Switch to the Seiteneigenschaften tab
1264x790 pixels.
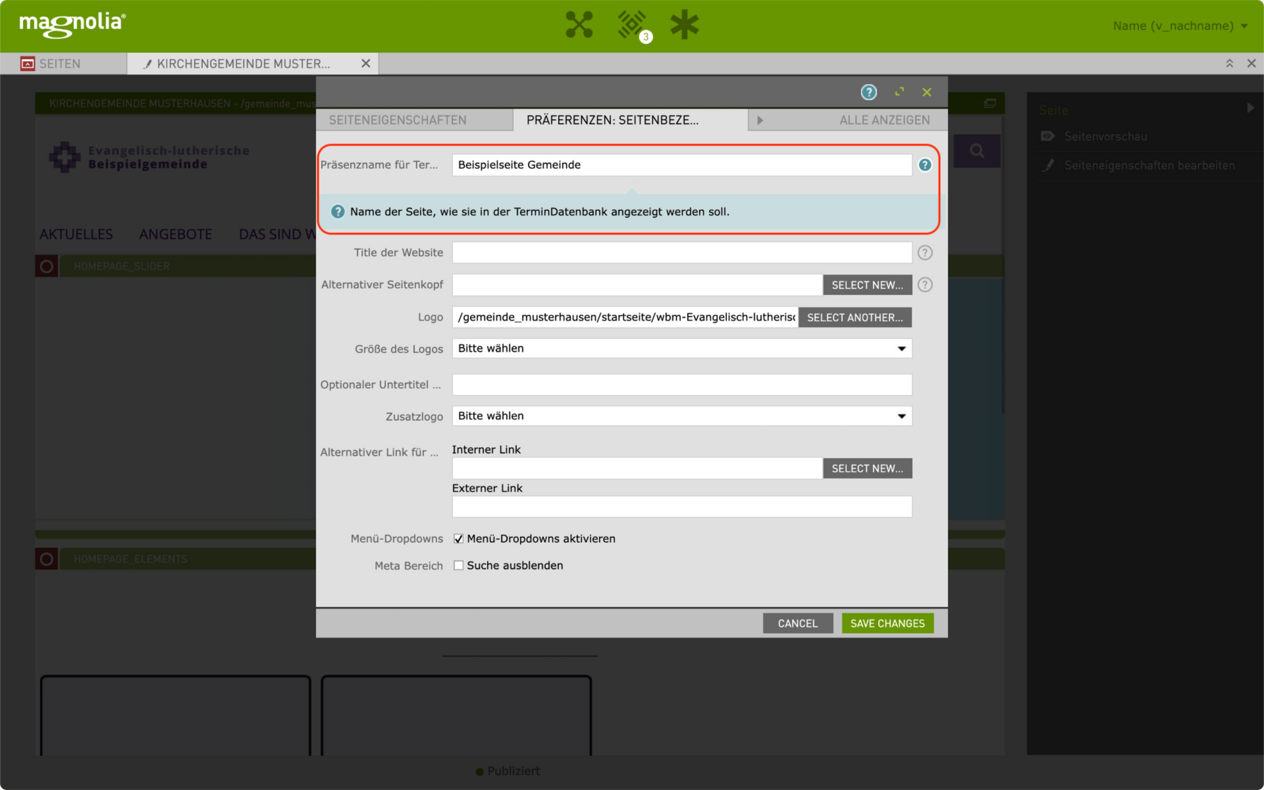(414, 120)
